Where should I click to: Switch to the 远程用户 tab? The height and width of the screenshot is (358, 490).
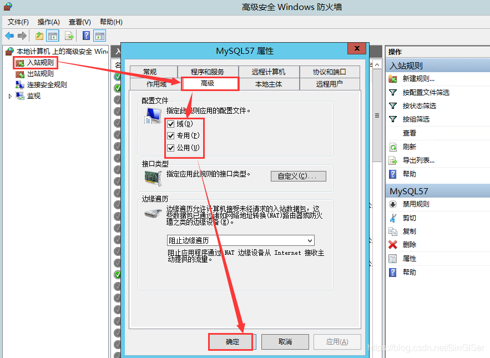point(330,84)
